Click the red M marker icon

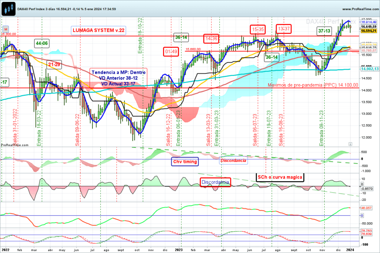(x=6, y=29)
